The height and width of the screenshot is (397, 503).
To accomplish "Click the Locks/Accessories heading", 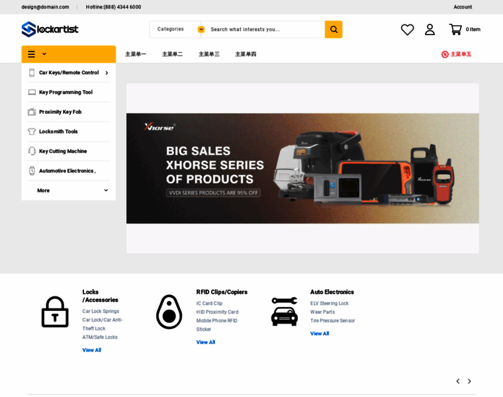I will tap(100, 296).
